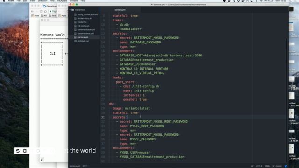The height and width of the screenshot is (168, 299).
Task: Click 'name: MYSQL_ROOT_PASSWORD' line
Action: click(142, 126)
